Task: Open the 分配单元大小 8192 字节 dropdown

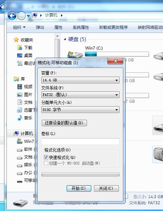Action: [80, 110]
